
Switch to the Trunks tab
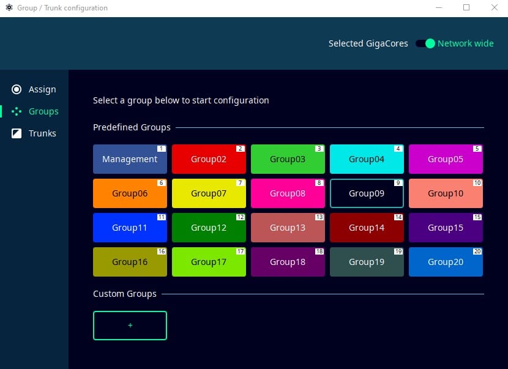42,133
